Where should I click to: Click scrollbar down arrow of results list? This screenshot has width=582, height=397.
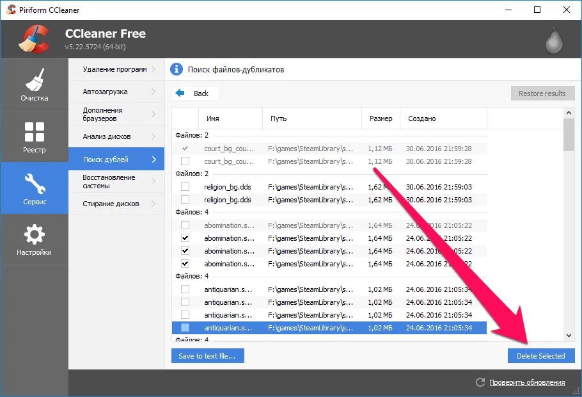pyautogui.click(x=569, y=336)
